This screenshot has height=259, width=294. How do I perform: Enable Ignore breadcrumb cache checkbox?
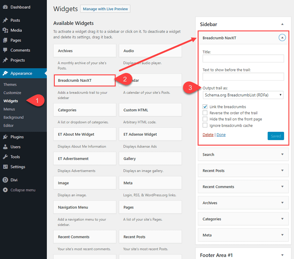205,125
